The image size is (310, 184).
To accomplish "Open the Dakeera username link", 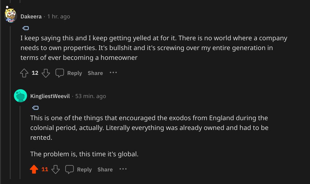I will (x=31, y=16).
